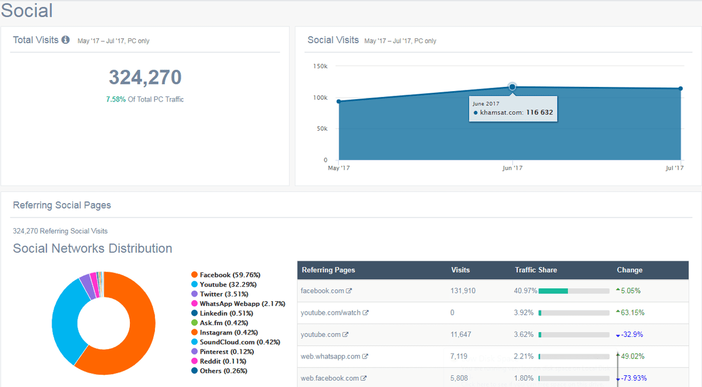Sort table by Visits column header
The width and height of the screenshot is (702, 387).
pos(460,270)
